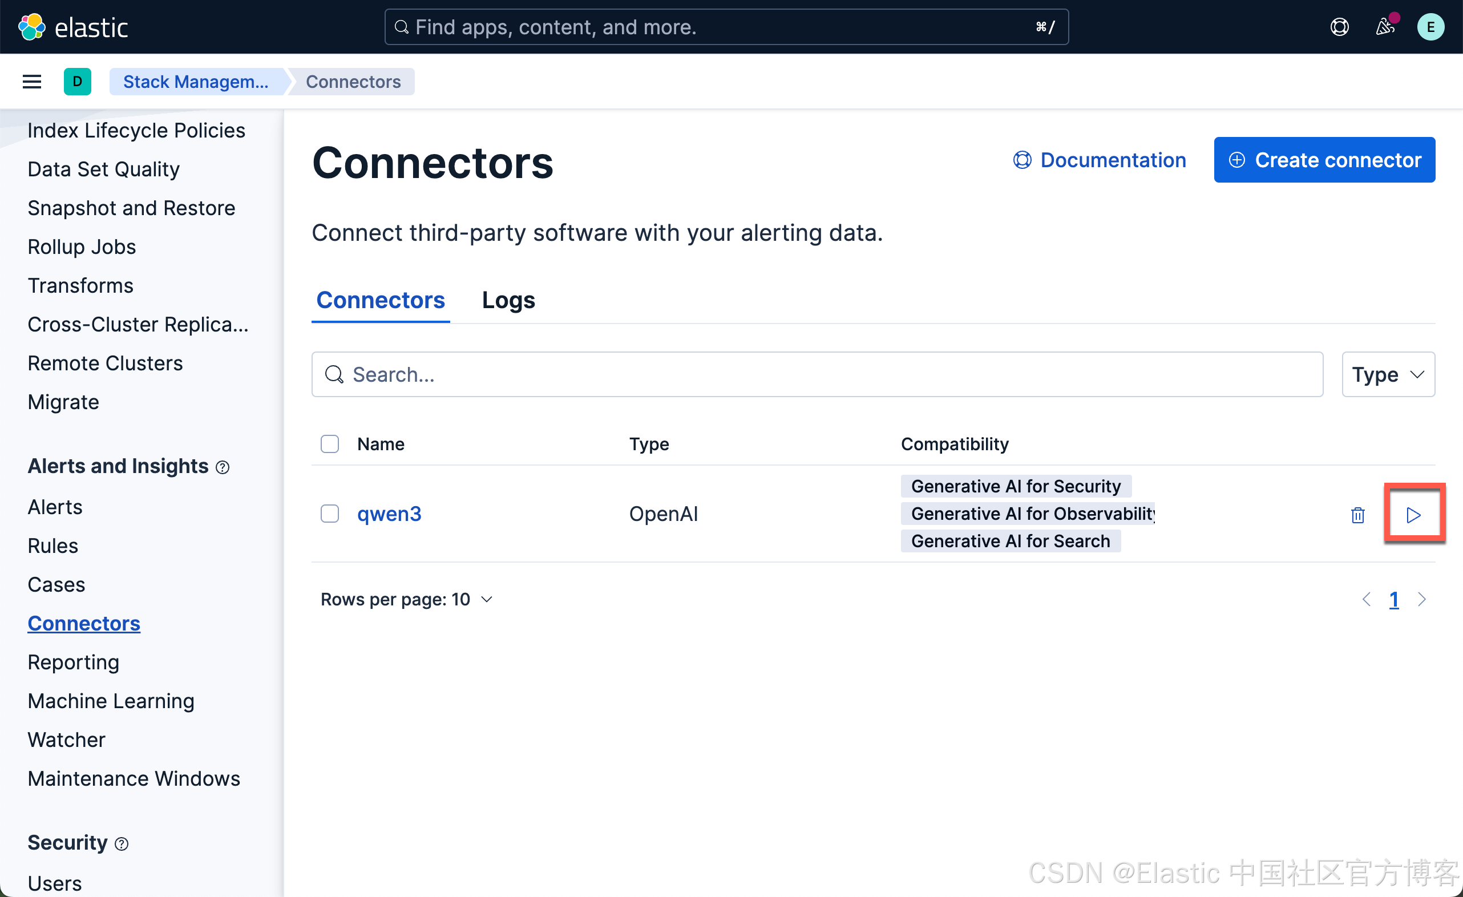Open the space selector D badge
1463x897 pixels.
click(x=77, y=82)
